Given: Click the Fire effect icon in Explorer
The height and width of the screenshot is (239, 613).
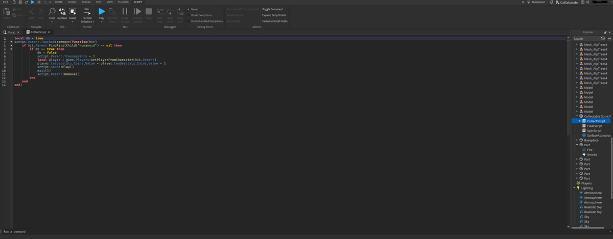Looking at the screenshot, I should click(584, 150).
